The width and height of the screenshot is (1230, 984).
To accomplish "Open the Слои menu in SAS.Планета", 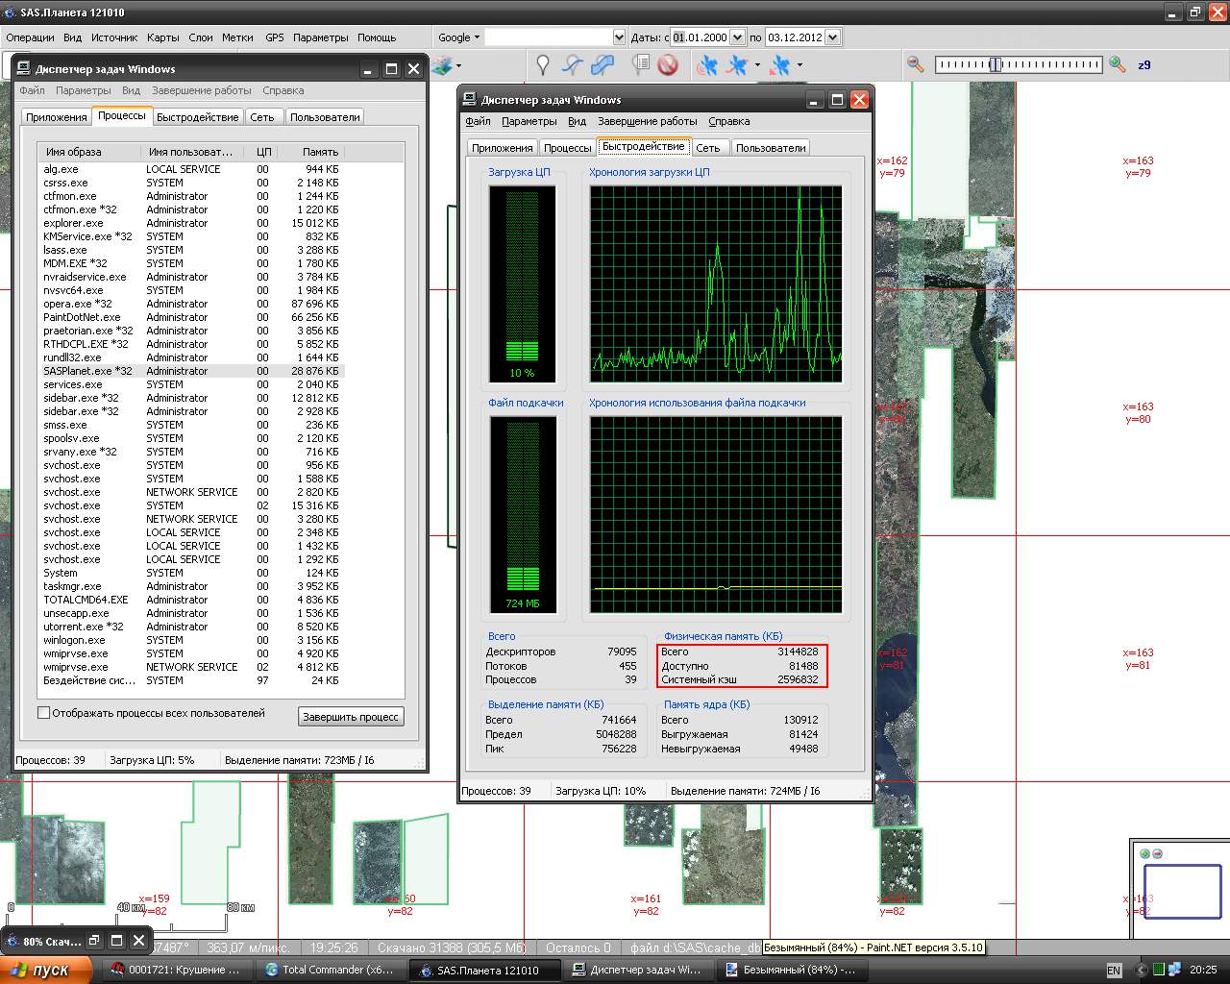I will click(x=201, y=37).
